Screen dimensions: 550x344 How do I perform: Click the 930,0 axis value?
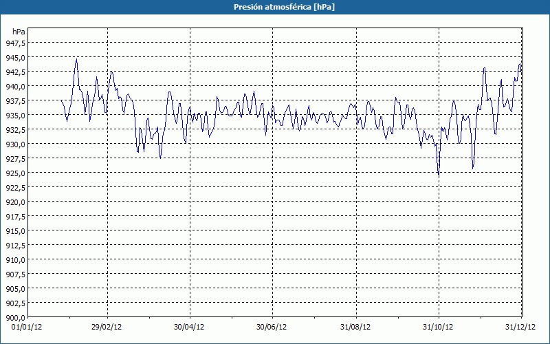[x=15, y=144]
